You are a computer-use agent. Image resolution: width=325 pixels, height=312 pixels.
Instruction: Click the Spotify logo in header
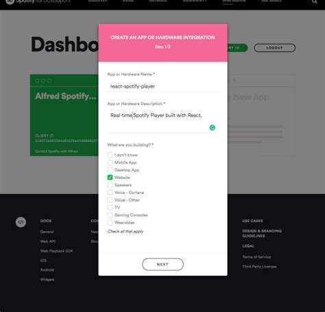tap(10, 1)
